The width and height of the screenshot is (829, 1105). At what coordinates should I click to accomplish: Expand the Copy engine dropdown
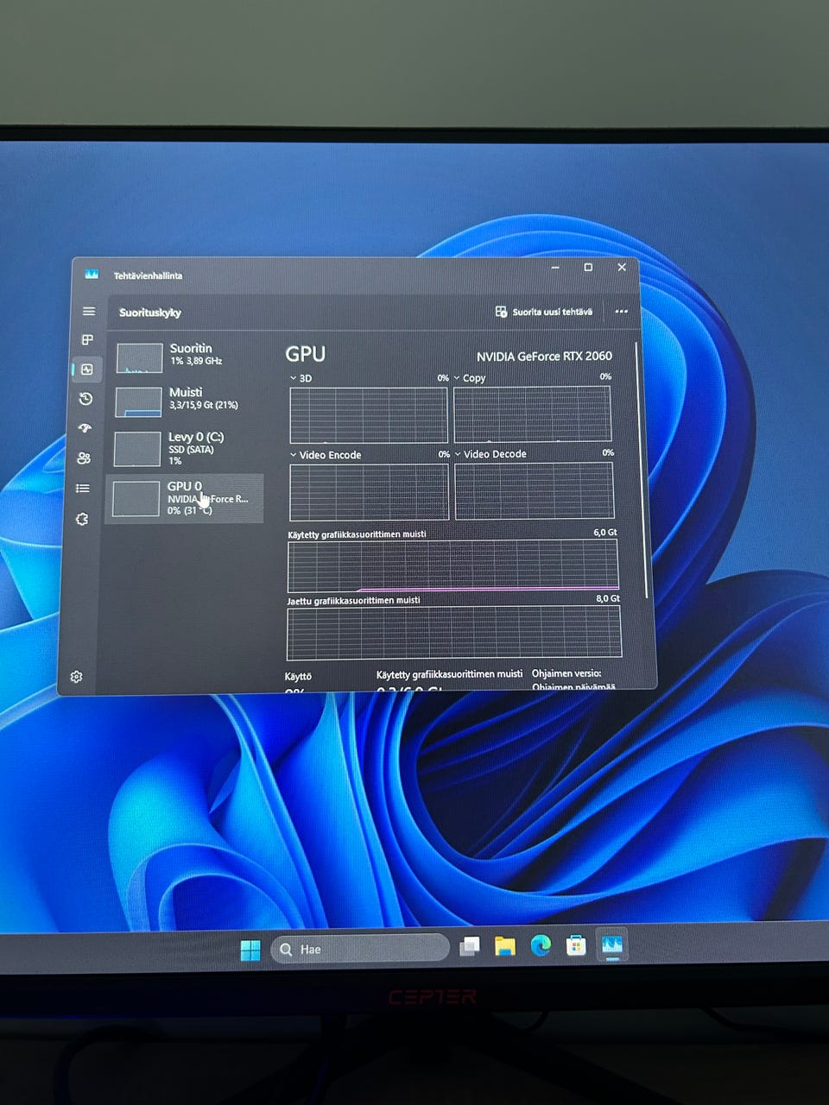click(x=458, y=378)
